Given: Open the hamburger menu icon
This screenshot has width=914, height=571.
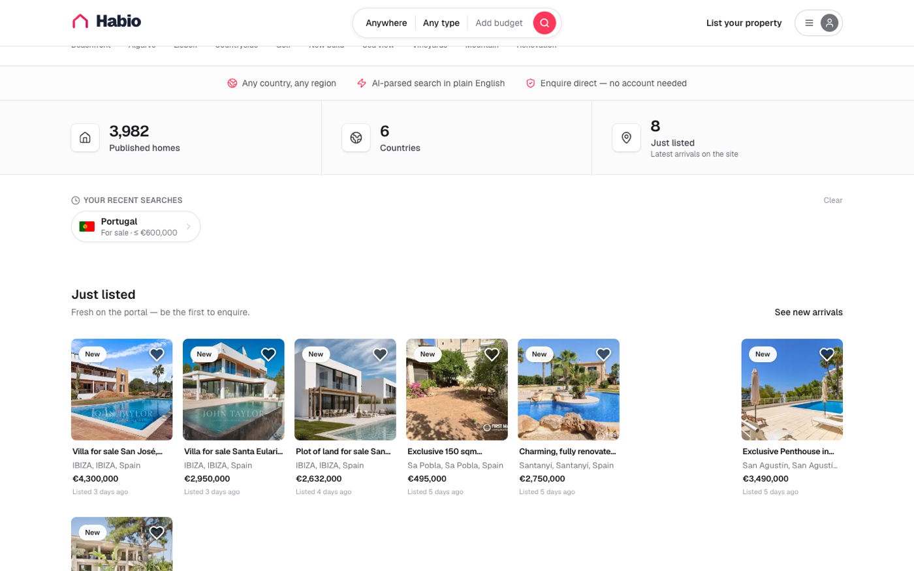Looking at the screenshot, I should pos(809,23).
